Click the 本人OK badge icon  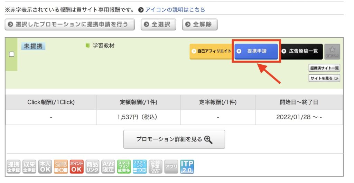(45, 167)
